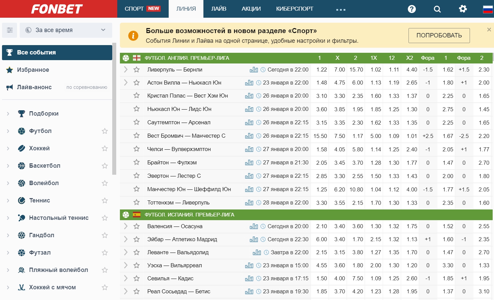Viewport: 494px width, 300px height.
Task: Expand Уэска — Вильярреал match row chevron
Action: coord(126,265)
